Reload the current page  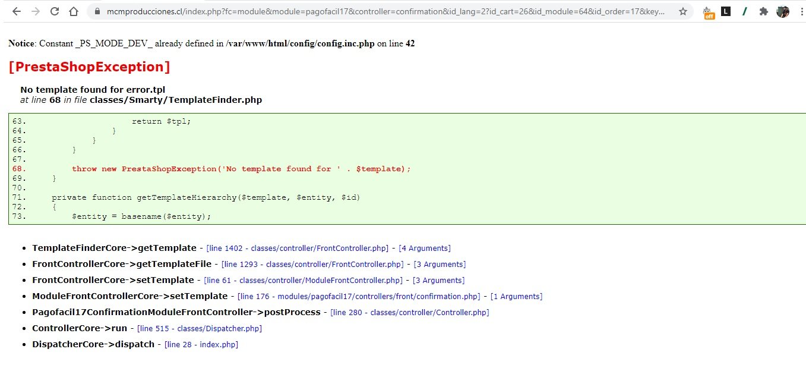click(x=55, y=11)
